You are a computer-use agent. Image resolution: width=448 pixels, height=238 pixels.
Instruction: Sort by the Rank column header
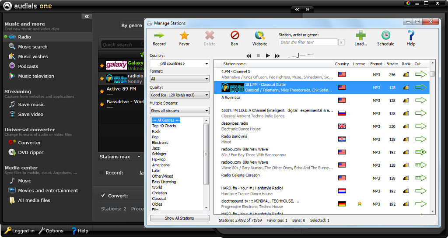click(406, 64)
